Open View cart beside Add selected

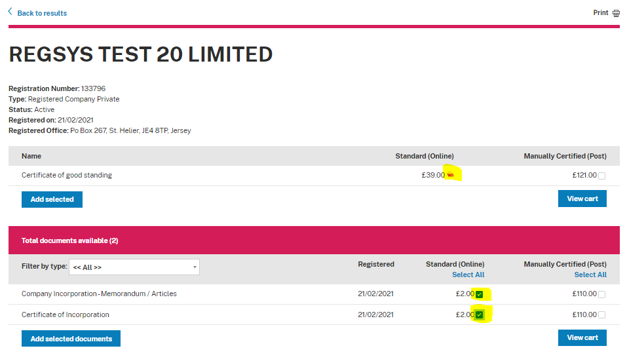[582, 199]
